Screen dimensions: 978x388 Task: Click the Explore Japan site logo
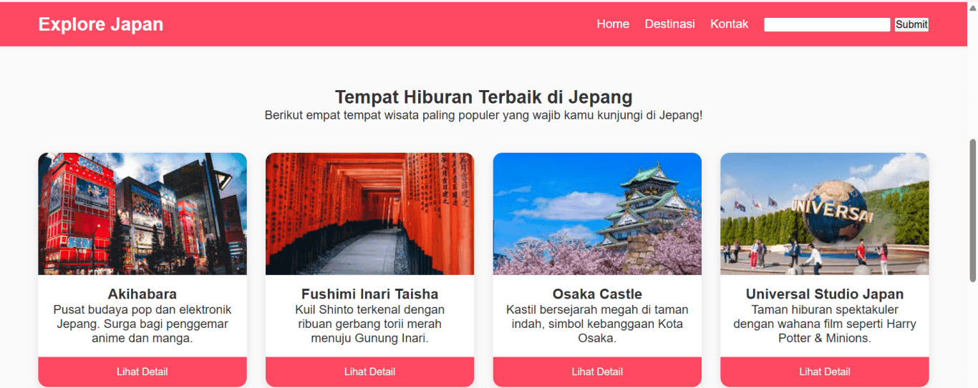tap(101, 24)
